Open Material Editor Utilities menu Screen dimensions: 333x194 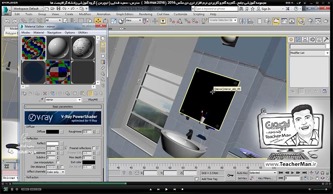click(83, 32)
